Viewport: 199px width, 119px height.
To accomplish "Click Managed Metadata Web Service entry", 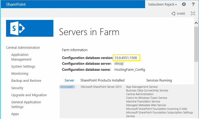I will coord(146,105).
